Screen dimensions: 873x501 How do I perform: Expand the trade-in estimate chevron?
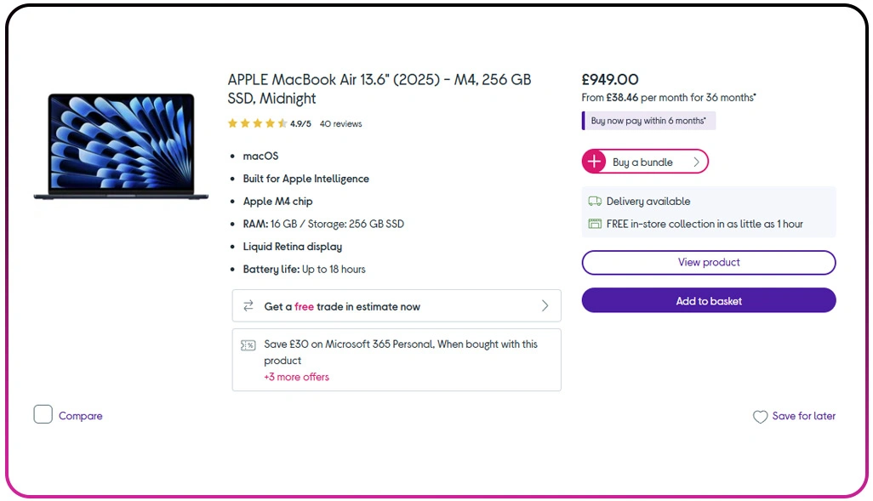(545, 306)
